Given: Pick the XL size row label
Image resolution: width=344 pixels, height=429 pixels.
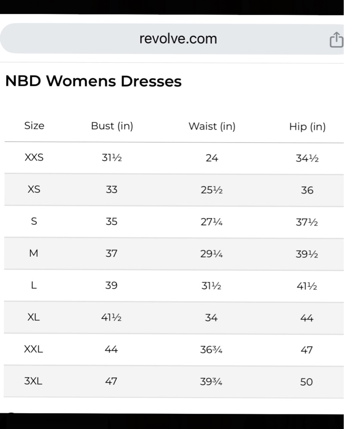Looking at the screenshot, I should point(33,317).
